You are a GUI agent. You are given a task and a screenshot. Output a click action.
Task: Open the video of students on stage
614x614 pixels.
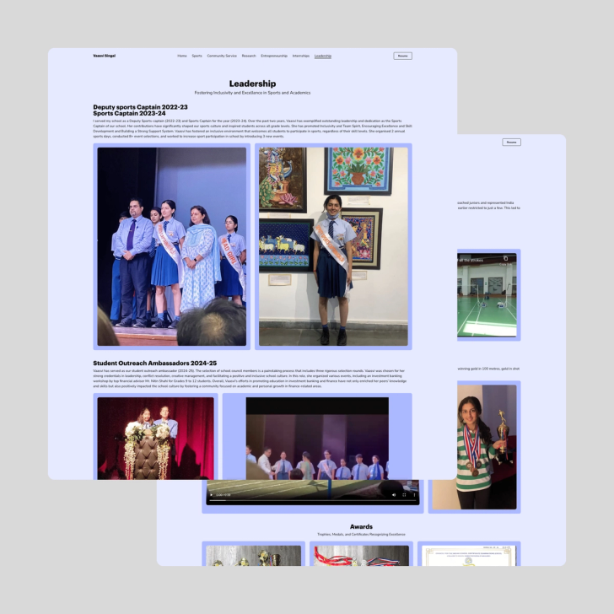click(x=317, y=439)
